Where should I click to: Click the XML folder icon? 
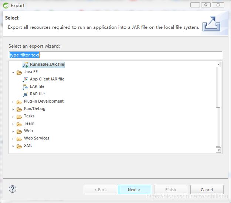pyautogui.click(x=19, y=146)
